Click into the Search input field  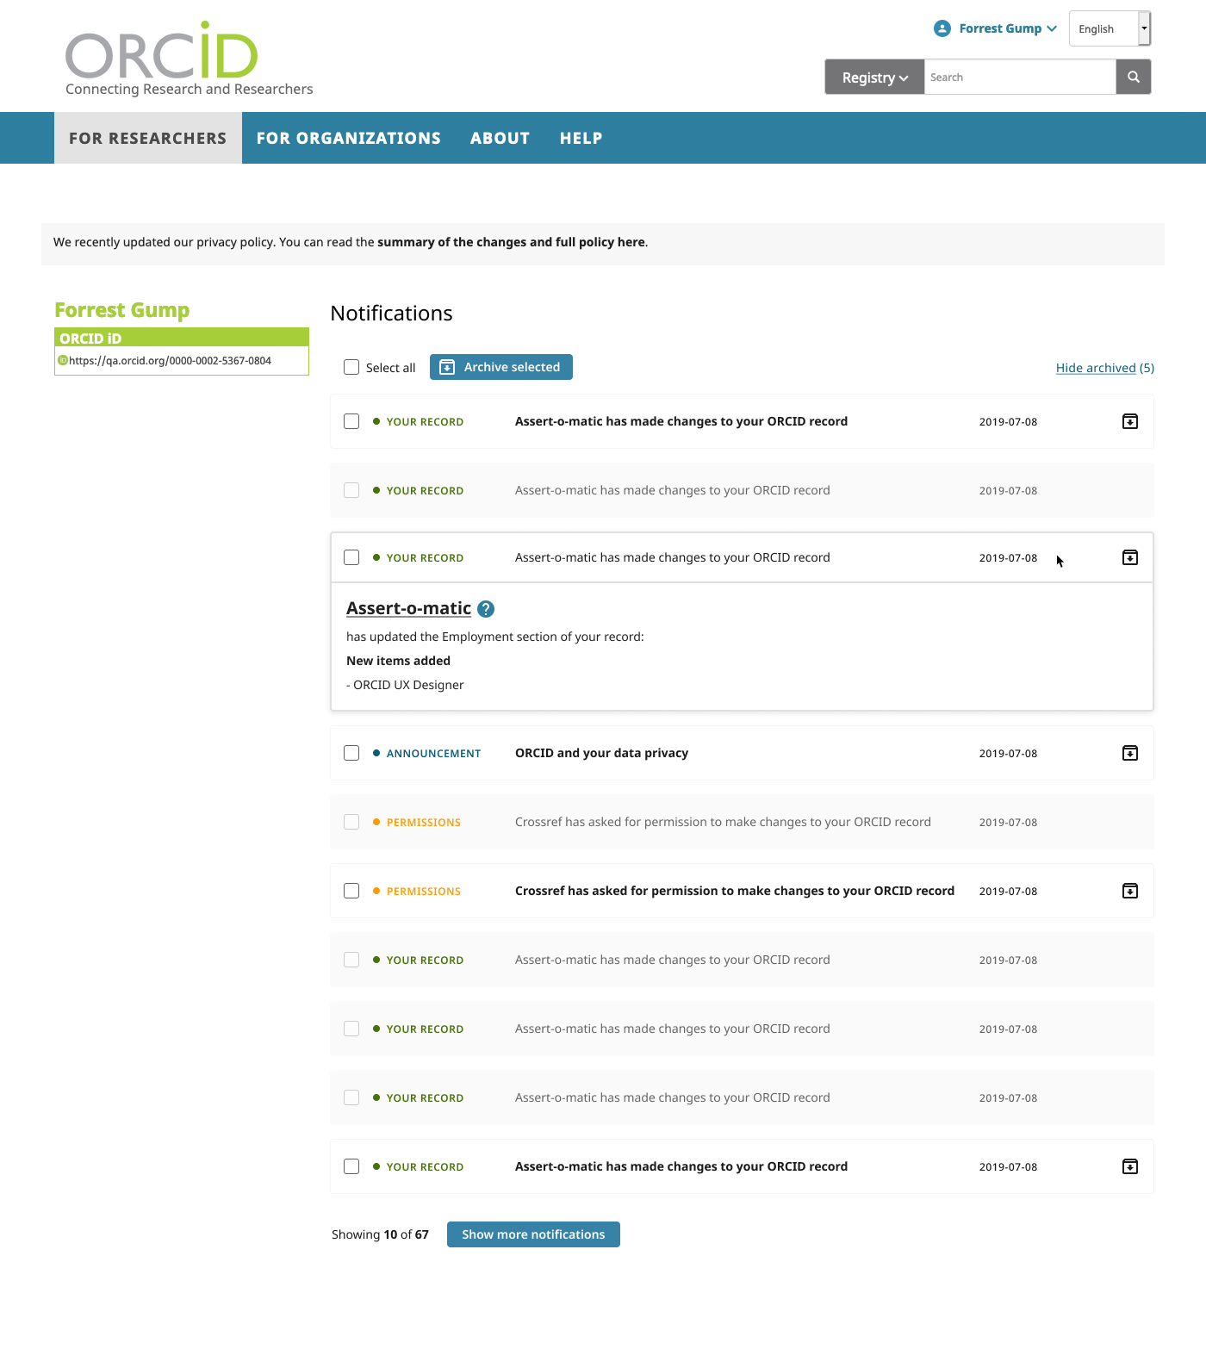[x=1020, y=77]
